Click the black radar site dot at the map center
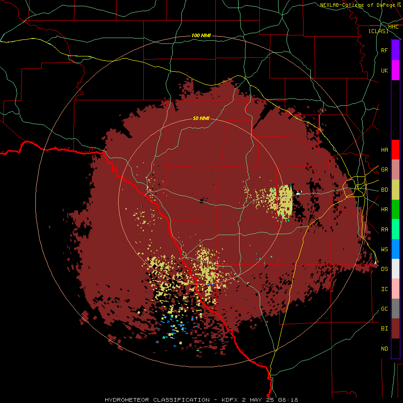The width and height of the screenshot is (403, 403). [x=202, y=201]
